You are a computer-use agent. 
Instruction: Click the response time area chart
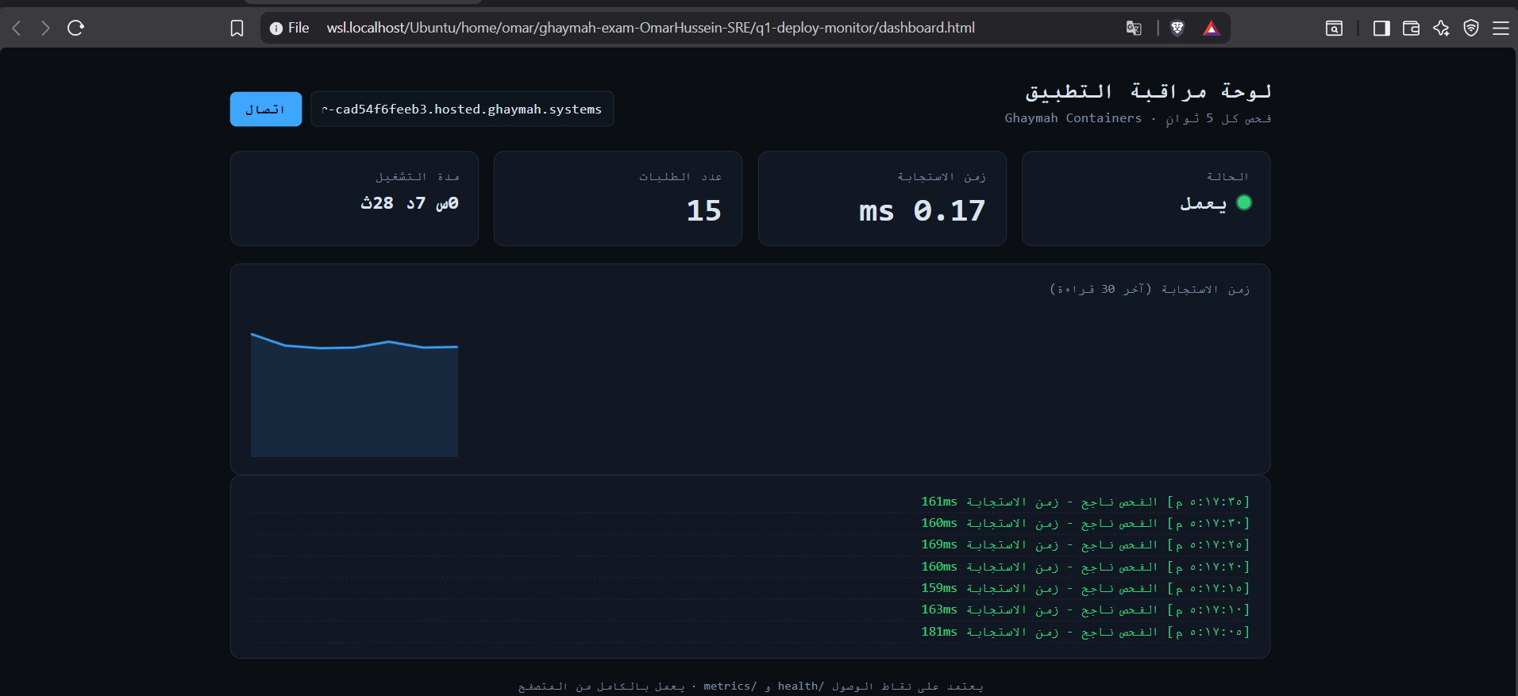click(354, 394)
